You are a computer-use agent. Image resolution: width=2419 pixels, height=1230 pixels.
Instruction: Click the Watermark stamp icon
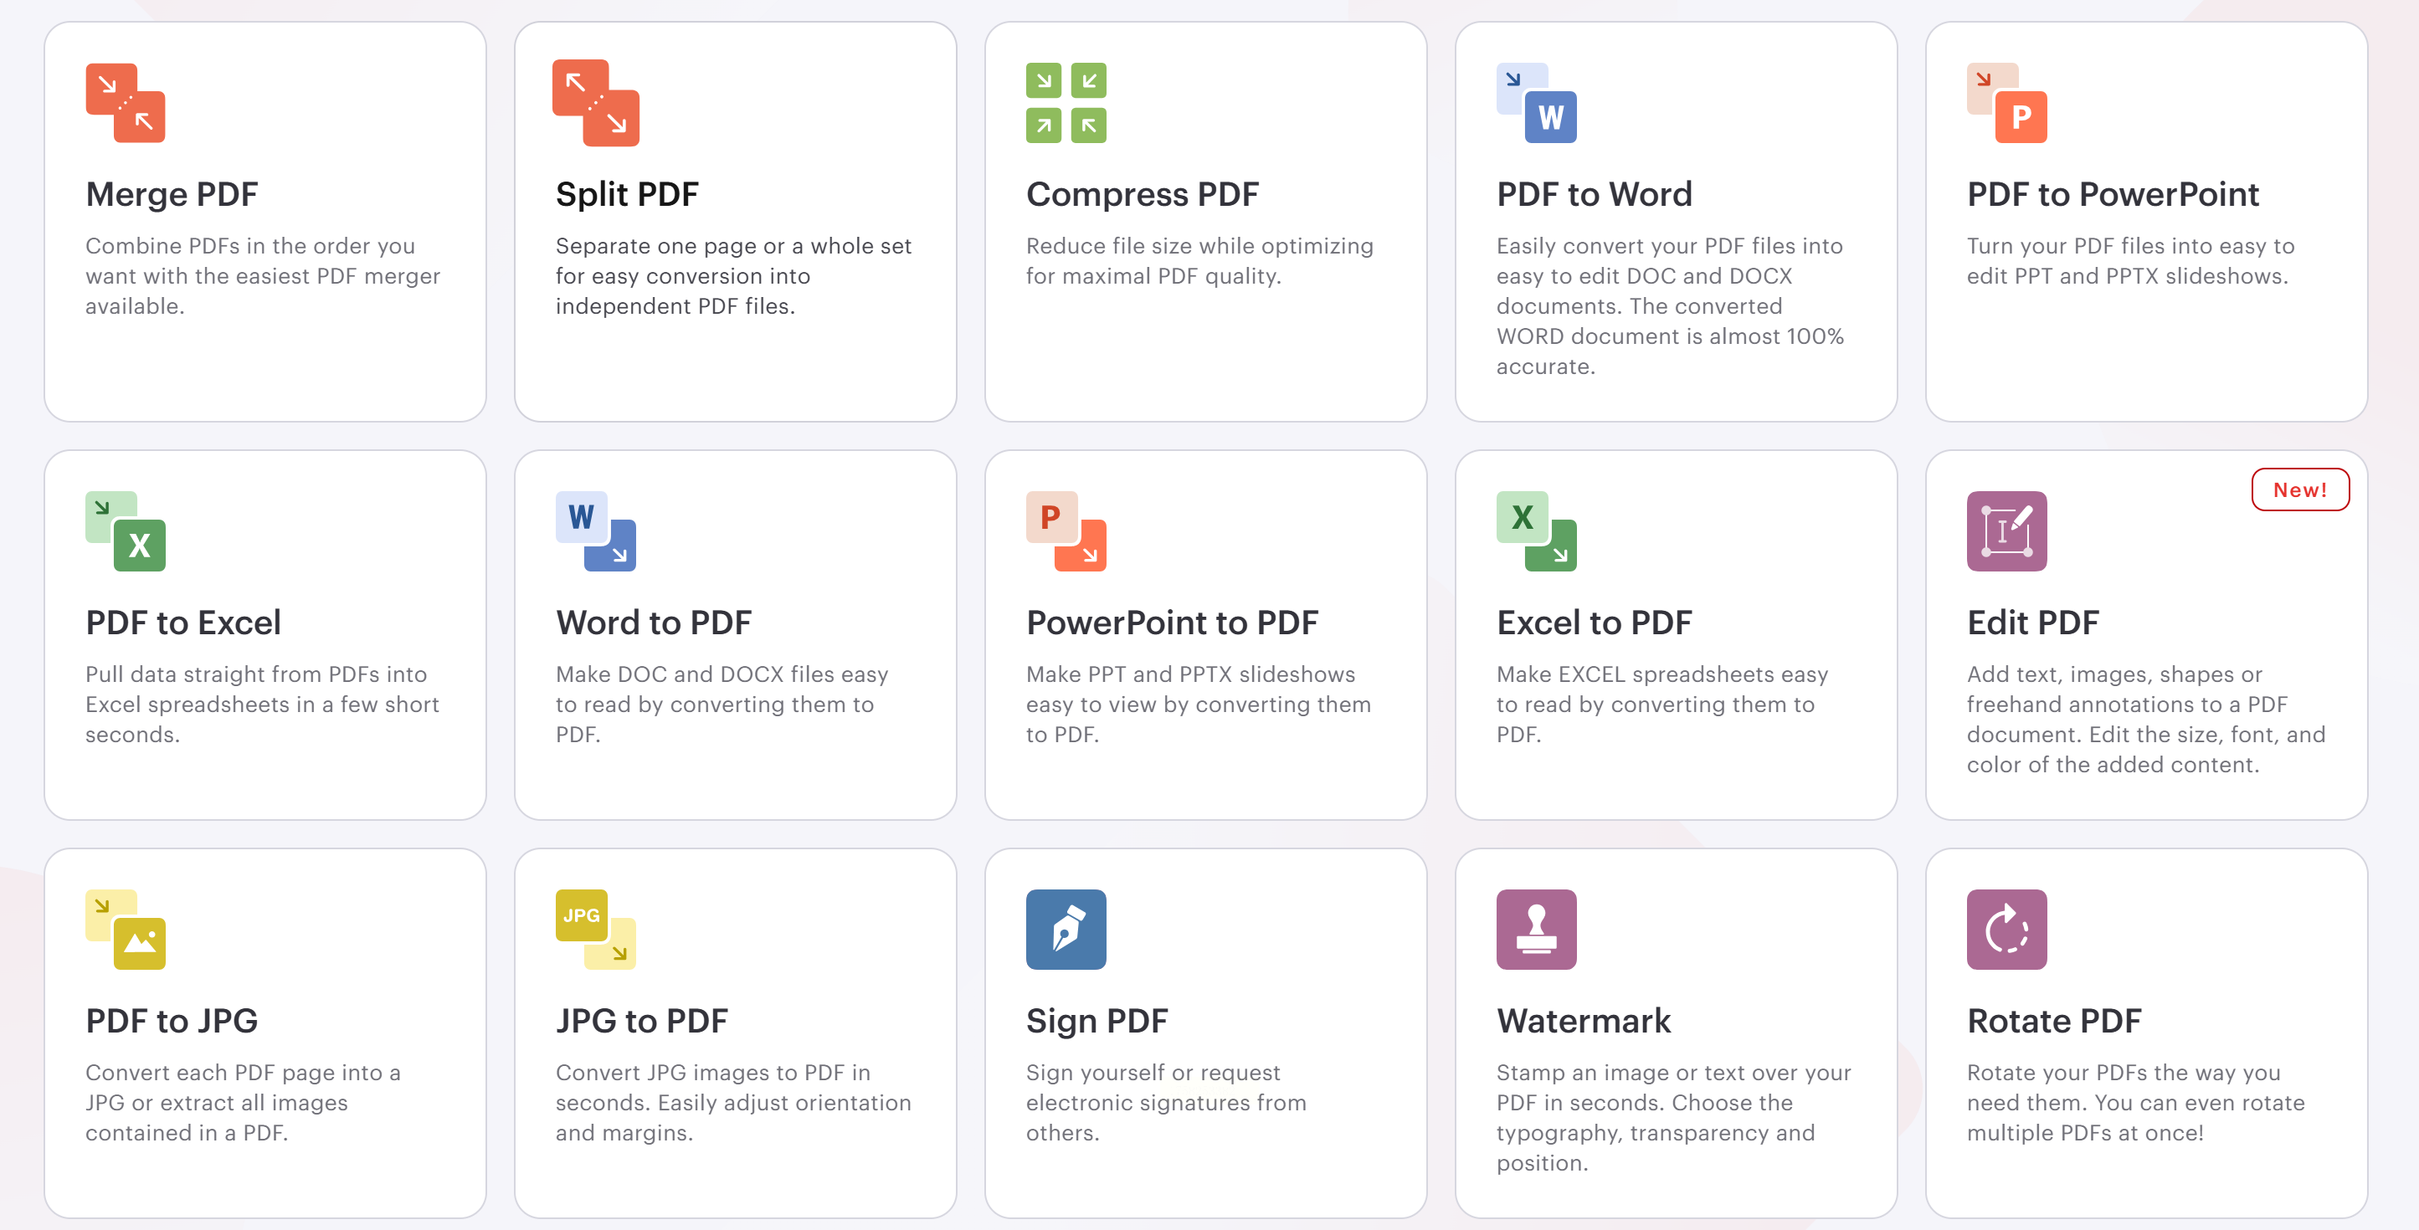tap(1536, 930)
